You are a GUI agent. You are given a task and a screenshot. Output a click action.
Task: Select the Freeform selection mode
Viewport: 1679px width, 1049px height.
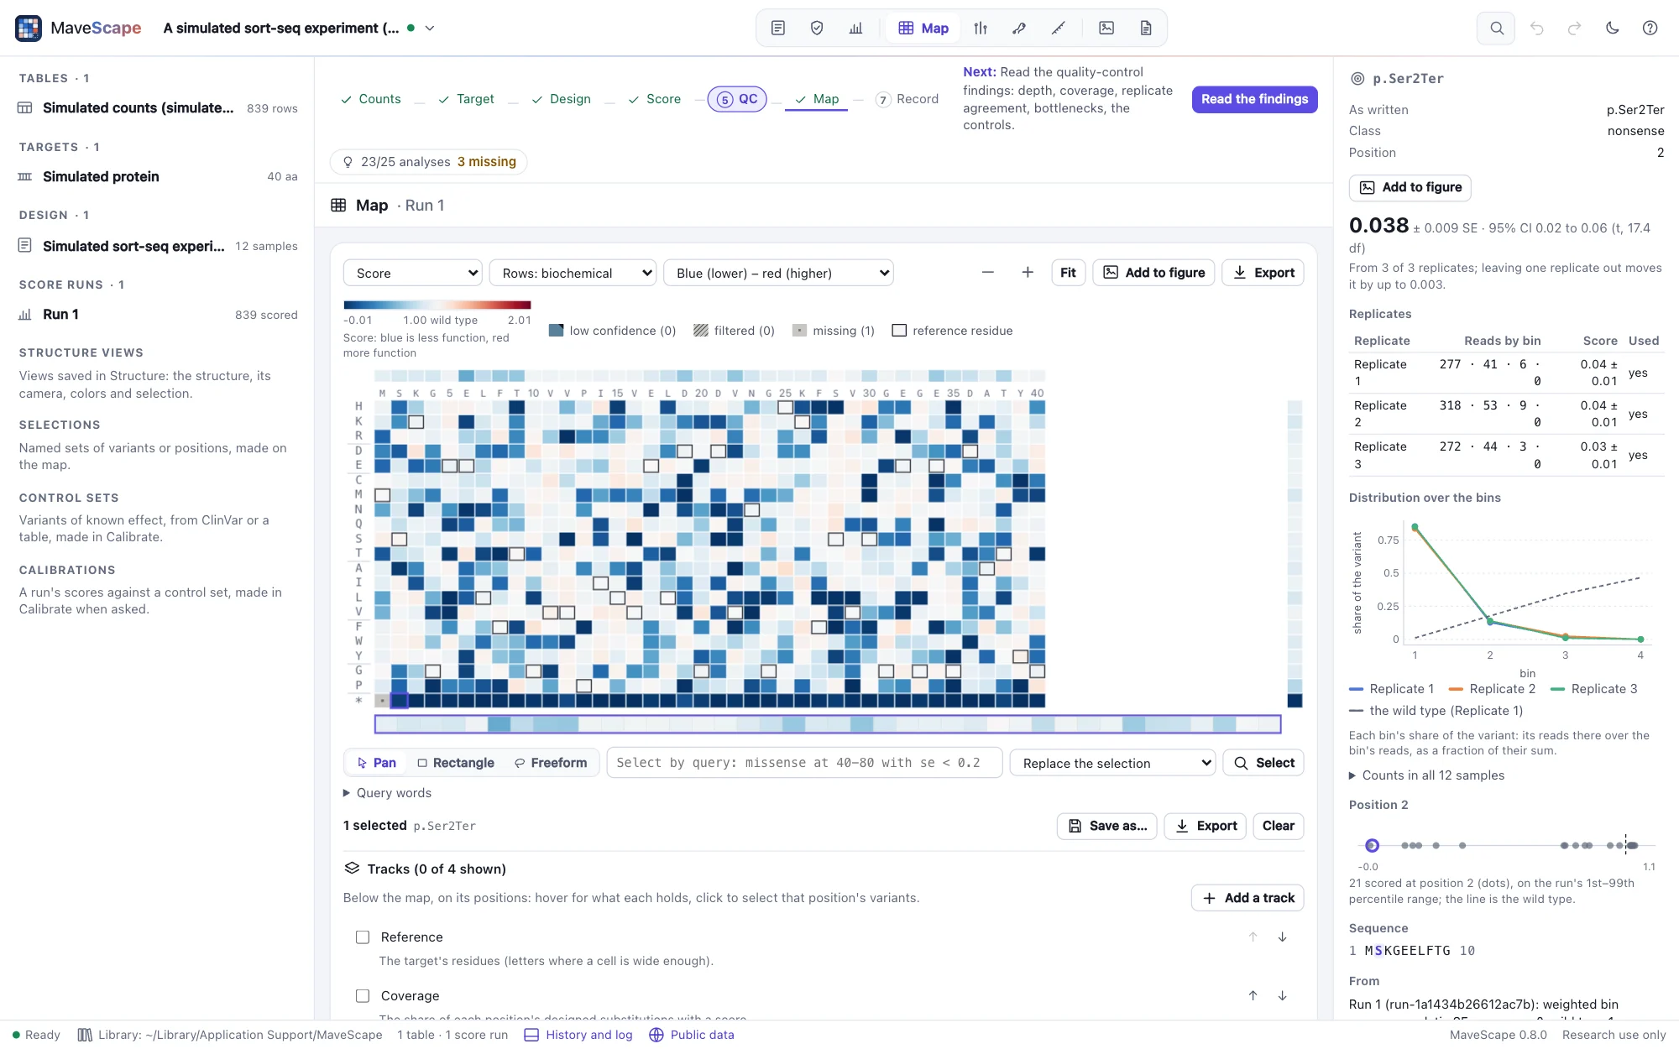(x=551, y=762)
